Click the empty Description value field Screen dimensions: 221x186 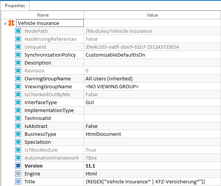(152, 63)
